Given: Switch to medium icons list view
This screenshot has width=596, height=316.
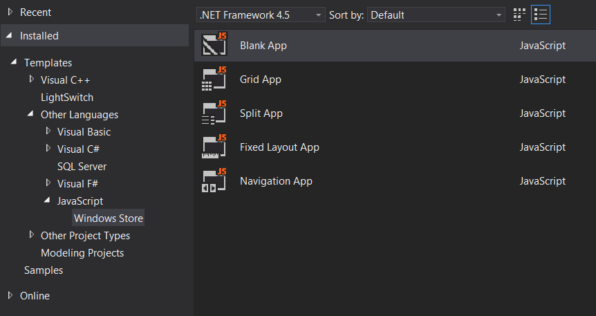Looking at the screenshot, I should pos(541,15).
